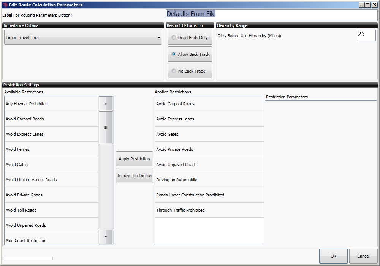Click the Cancel button
Image resolution: width=380 pixels, height=266 pixels.
363,256
